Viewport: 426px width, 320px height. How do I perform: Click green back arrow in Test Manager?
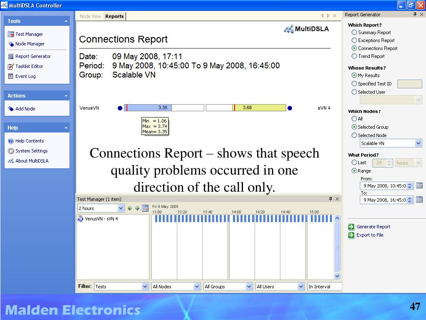(x=130, y=208)
